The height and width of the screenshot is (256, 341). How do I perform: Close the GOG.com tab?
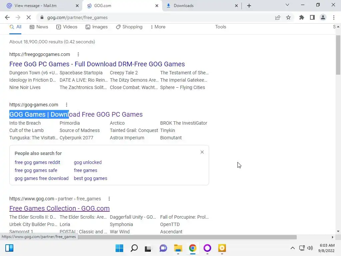tap(157, 6)
